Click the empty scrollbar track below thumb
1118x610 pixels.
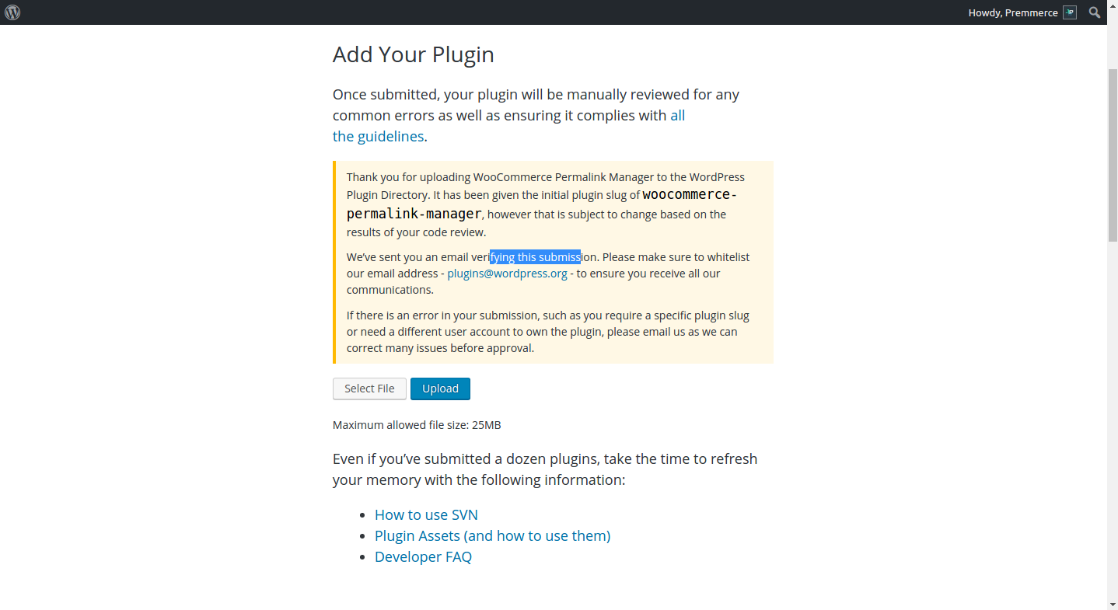click(1113, 420)
